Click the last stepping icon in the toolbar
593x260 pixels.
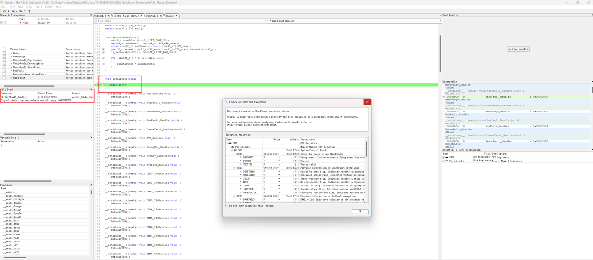point(29,11)
